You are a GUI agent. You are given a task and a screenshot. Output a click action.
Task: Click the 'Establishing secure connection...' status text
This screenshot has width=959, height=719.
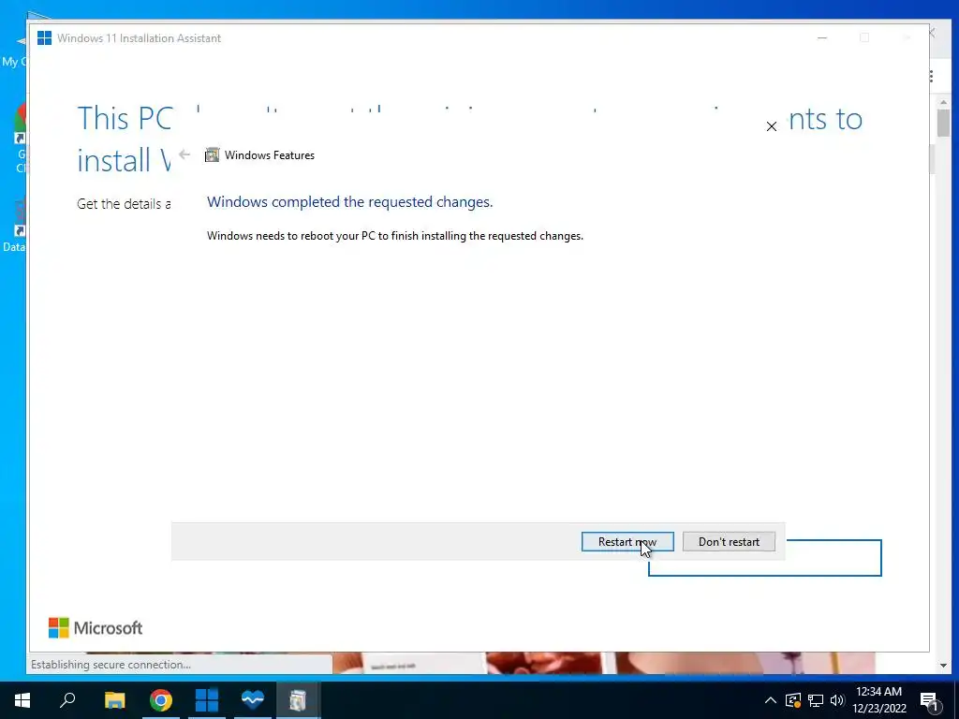point(111,665)
